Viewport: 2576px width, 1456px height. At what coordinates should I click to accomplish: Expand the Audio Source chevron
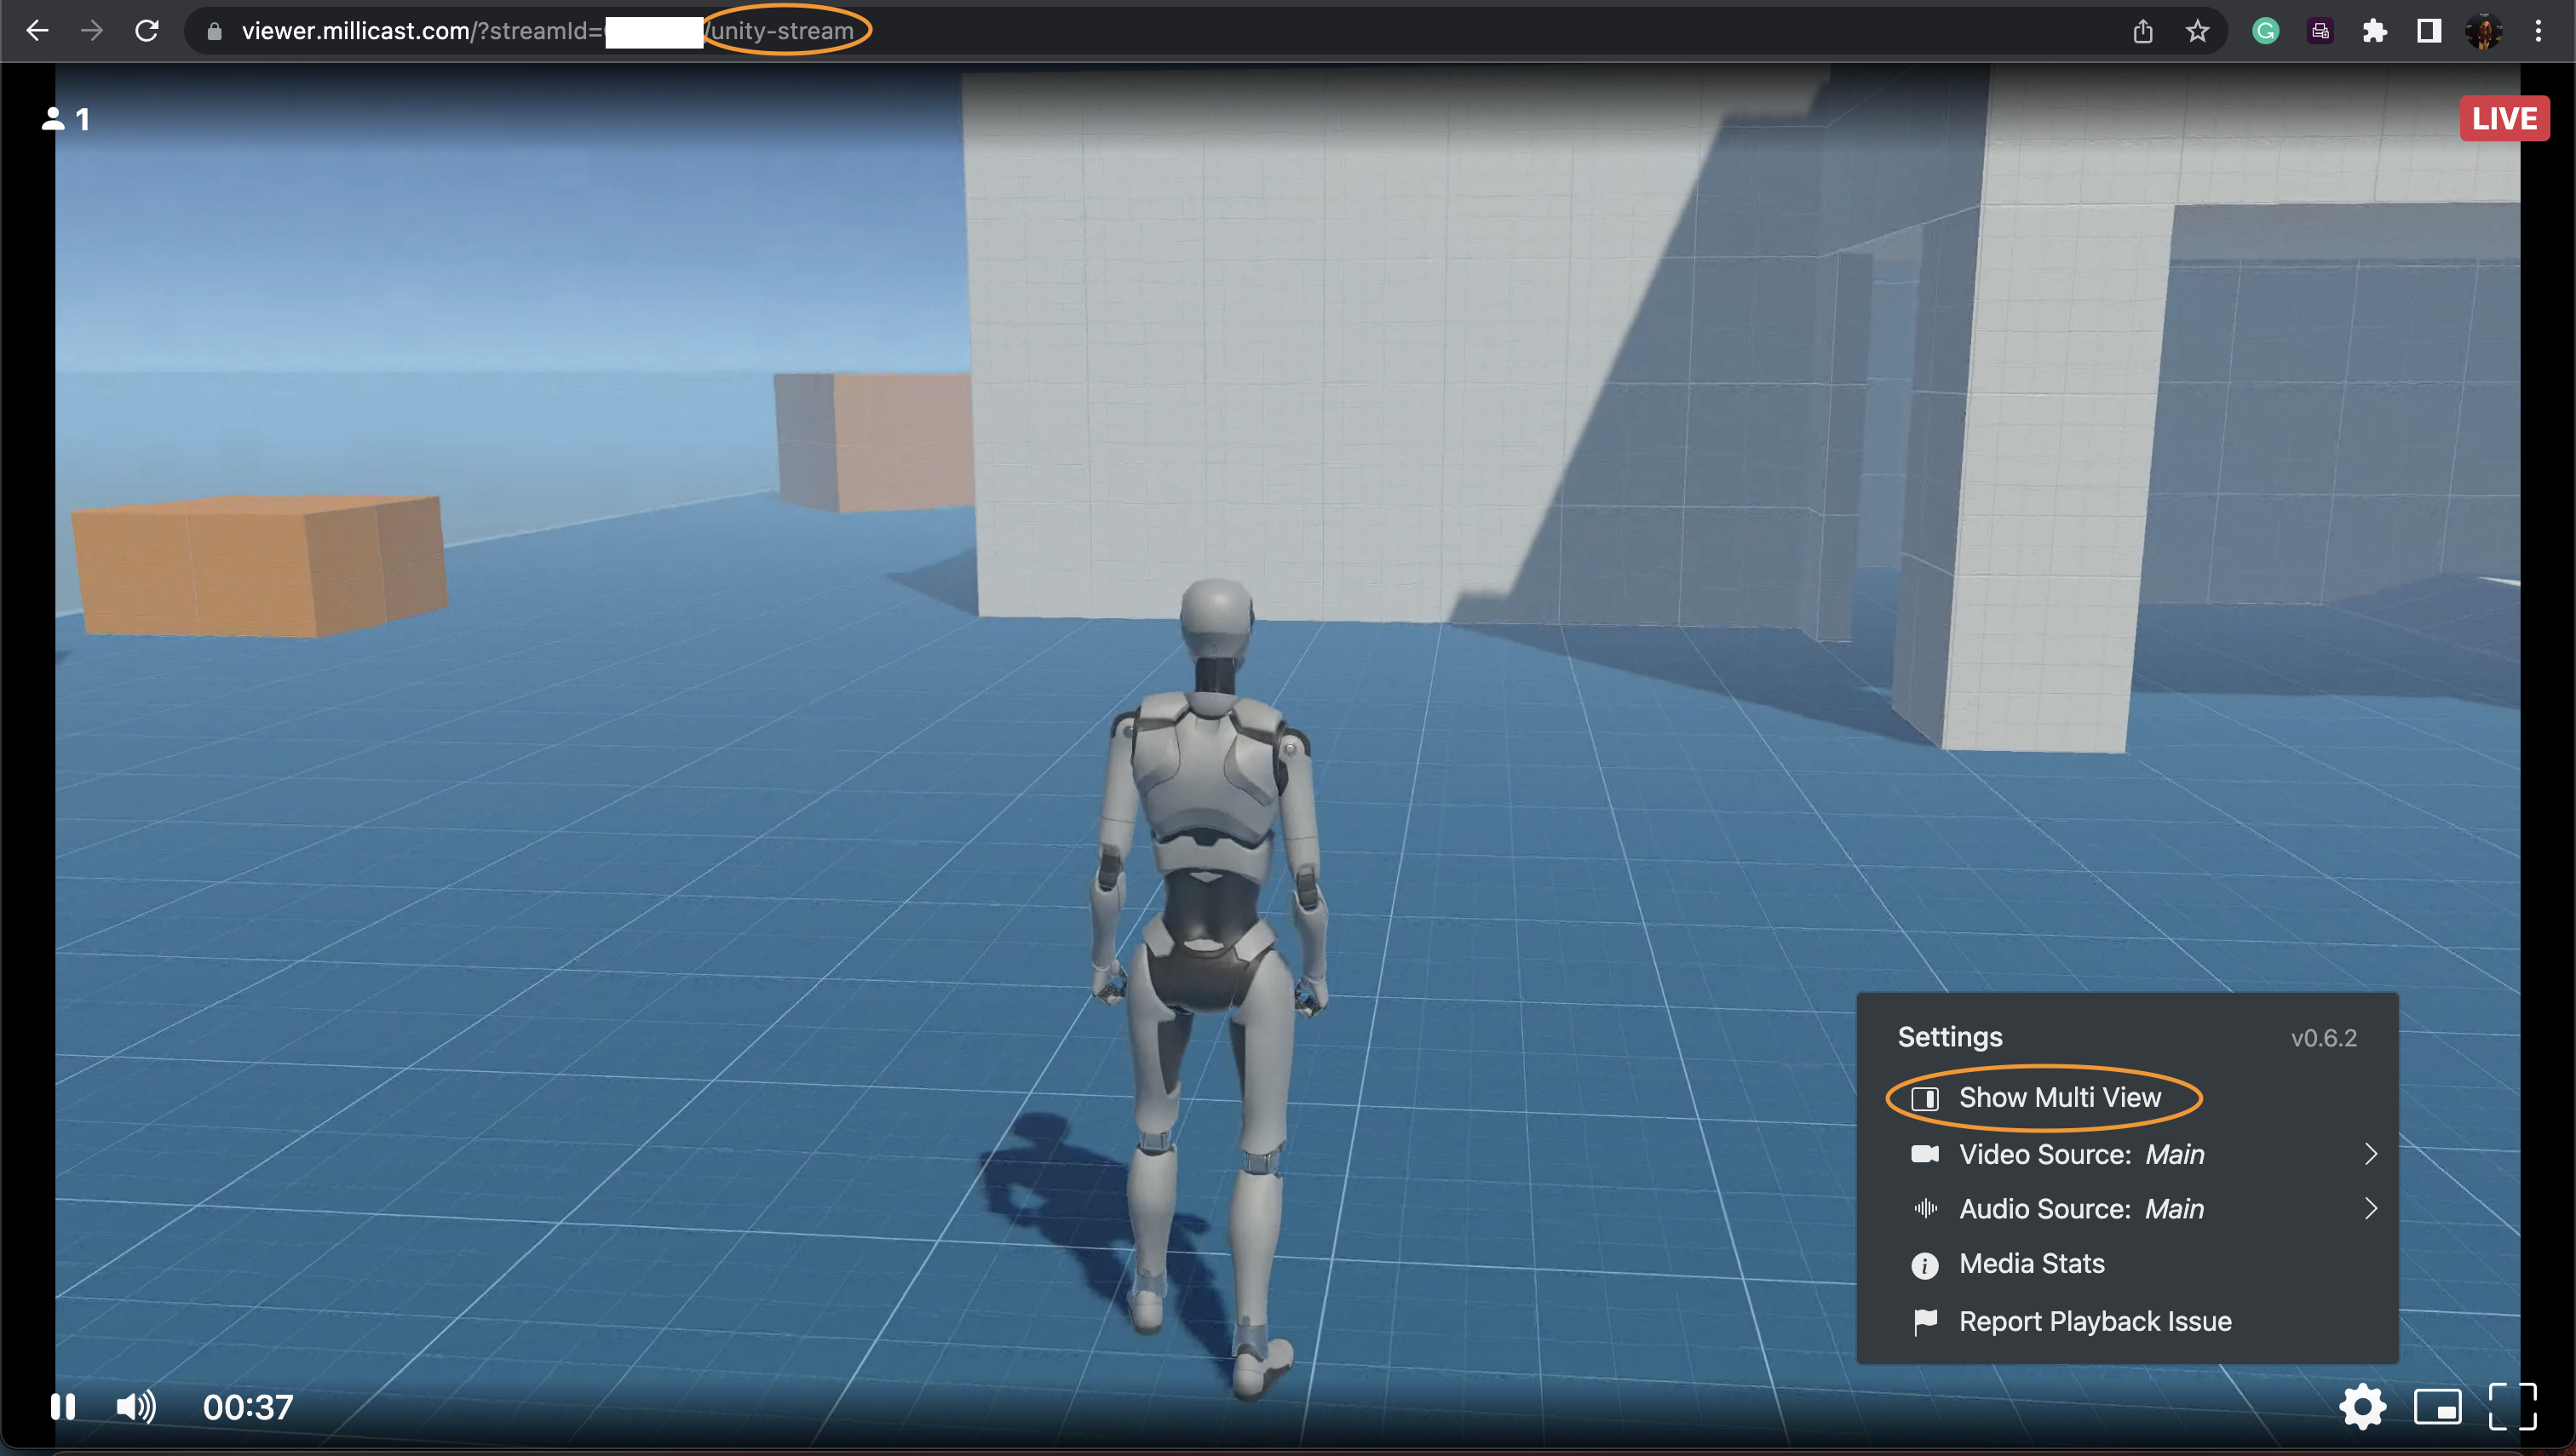click(x=2370, y=1209)
